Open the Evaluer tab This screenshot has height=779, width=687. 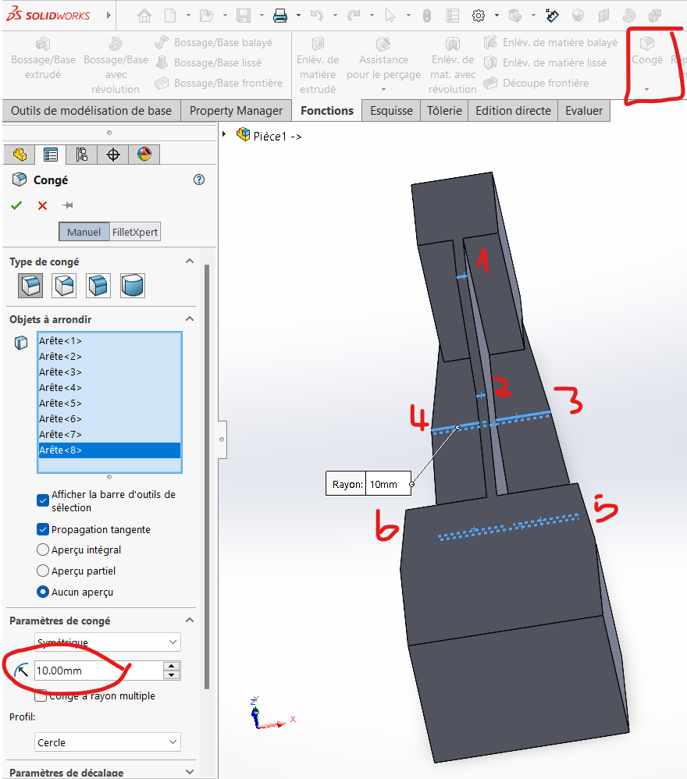(x=584, y=111)
